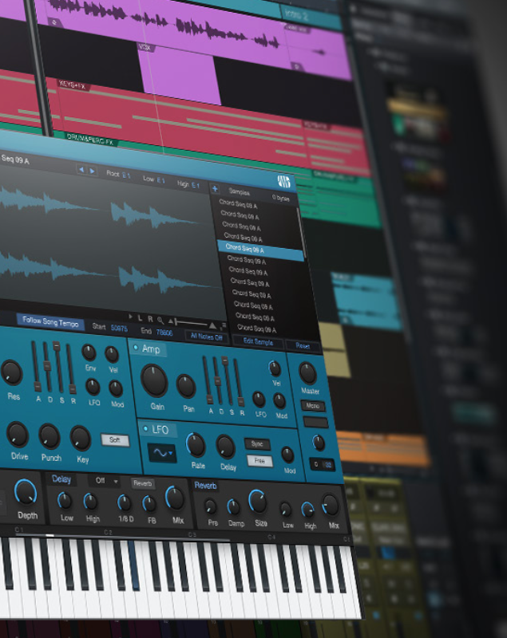Click the Edit Sample button

click(x=258, y=342)
